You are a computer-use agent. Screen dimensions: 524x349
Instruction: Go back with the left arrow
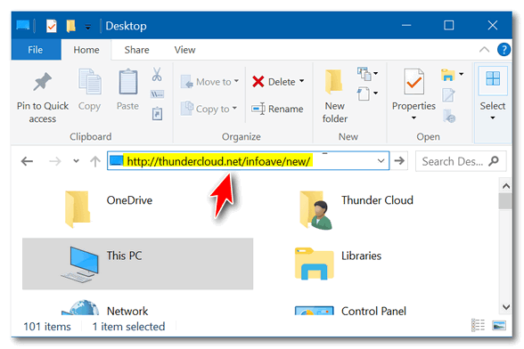(27, 161)
